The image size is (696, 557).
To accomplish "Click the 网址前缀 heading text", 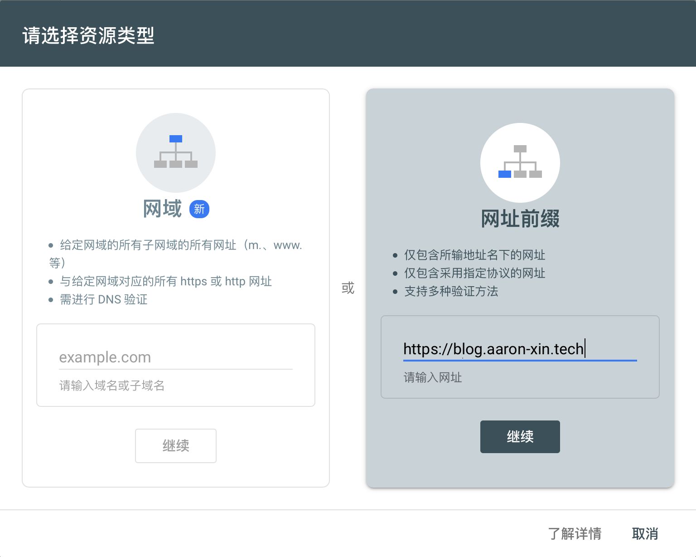I will point(520,218).
